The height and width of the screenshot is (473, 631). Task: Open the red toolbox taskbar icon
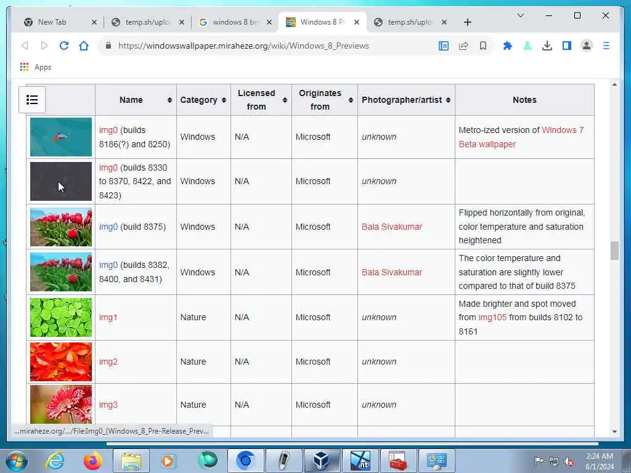tap(398, 461)
